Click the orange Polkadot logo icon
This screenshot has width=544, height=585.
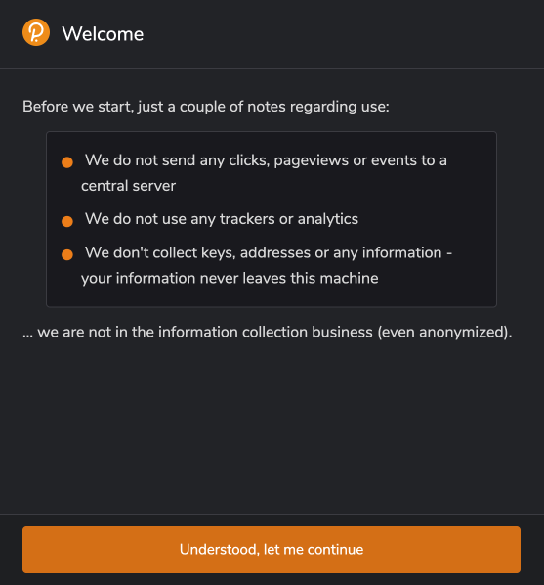point(36,33)
